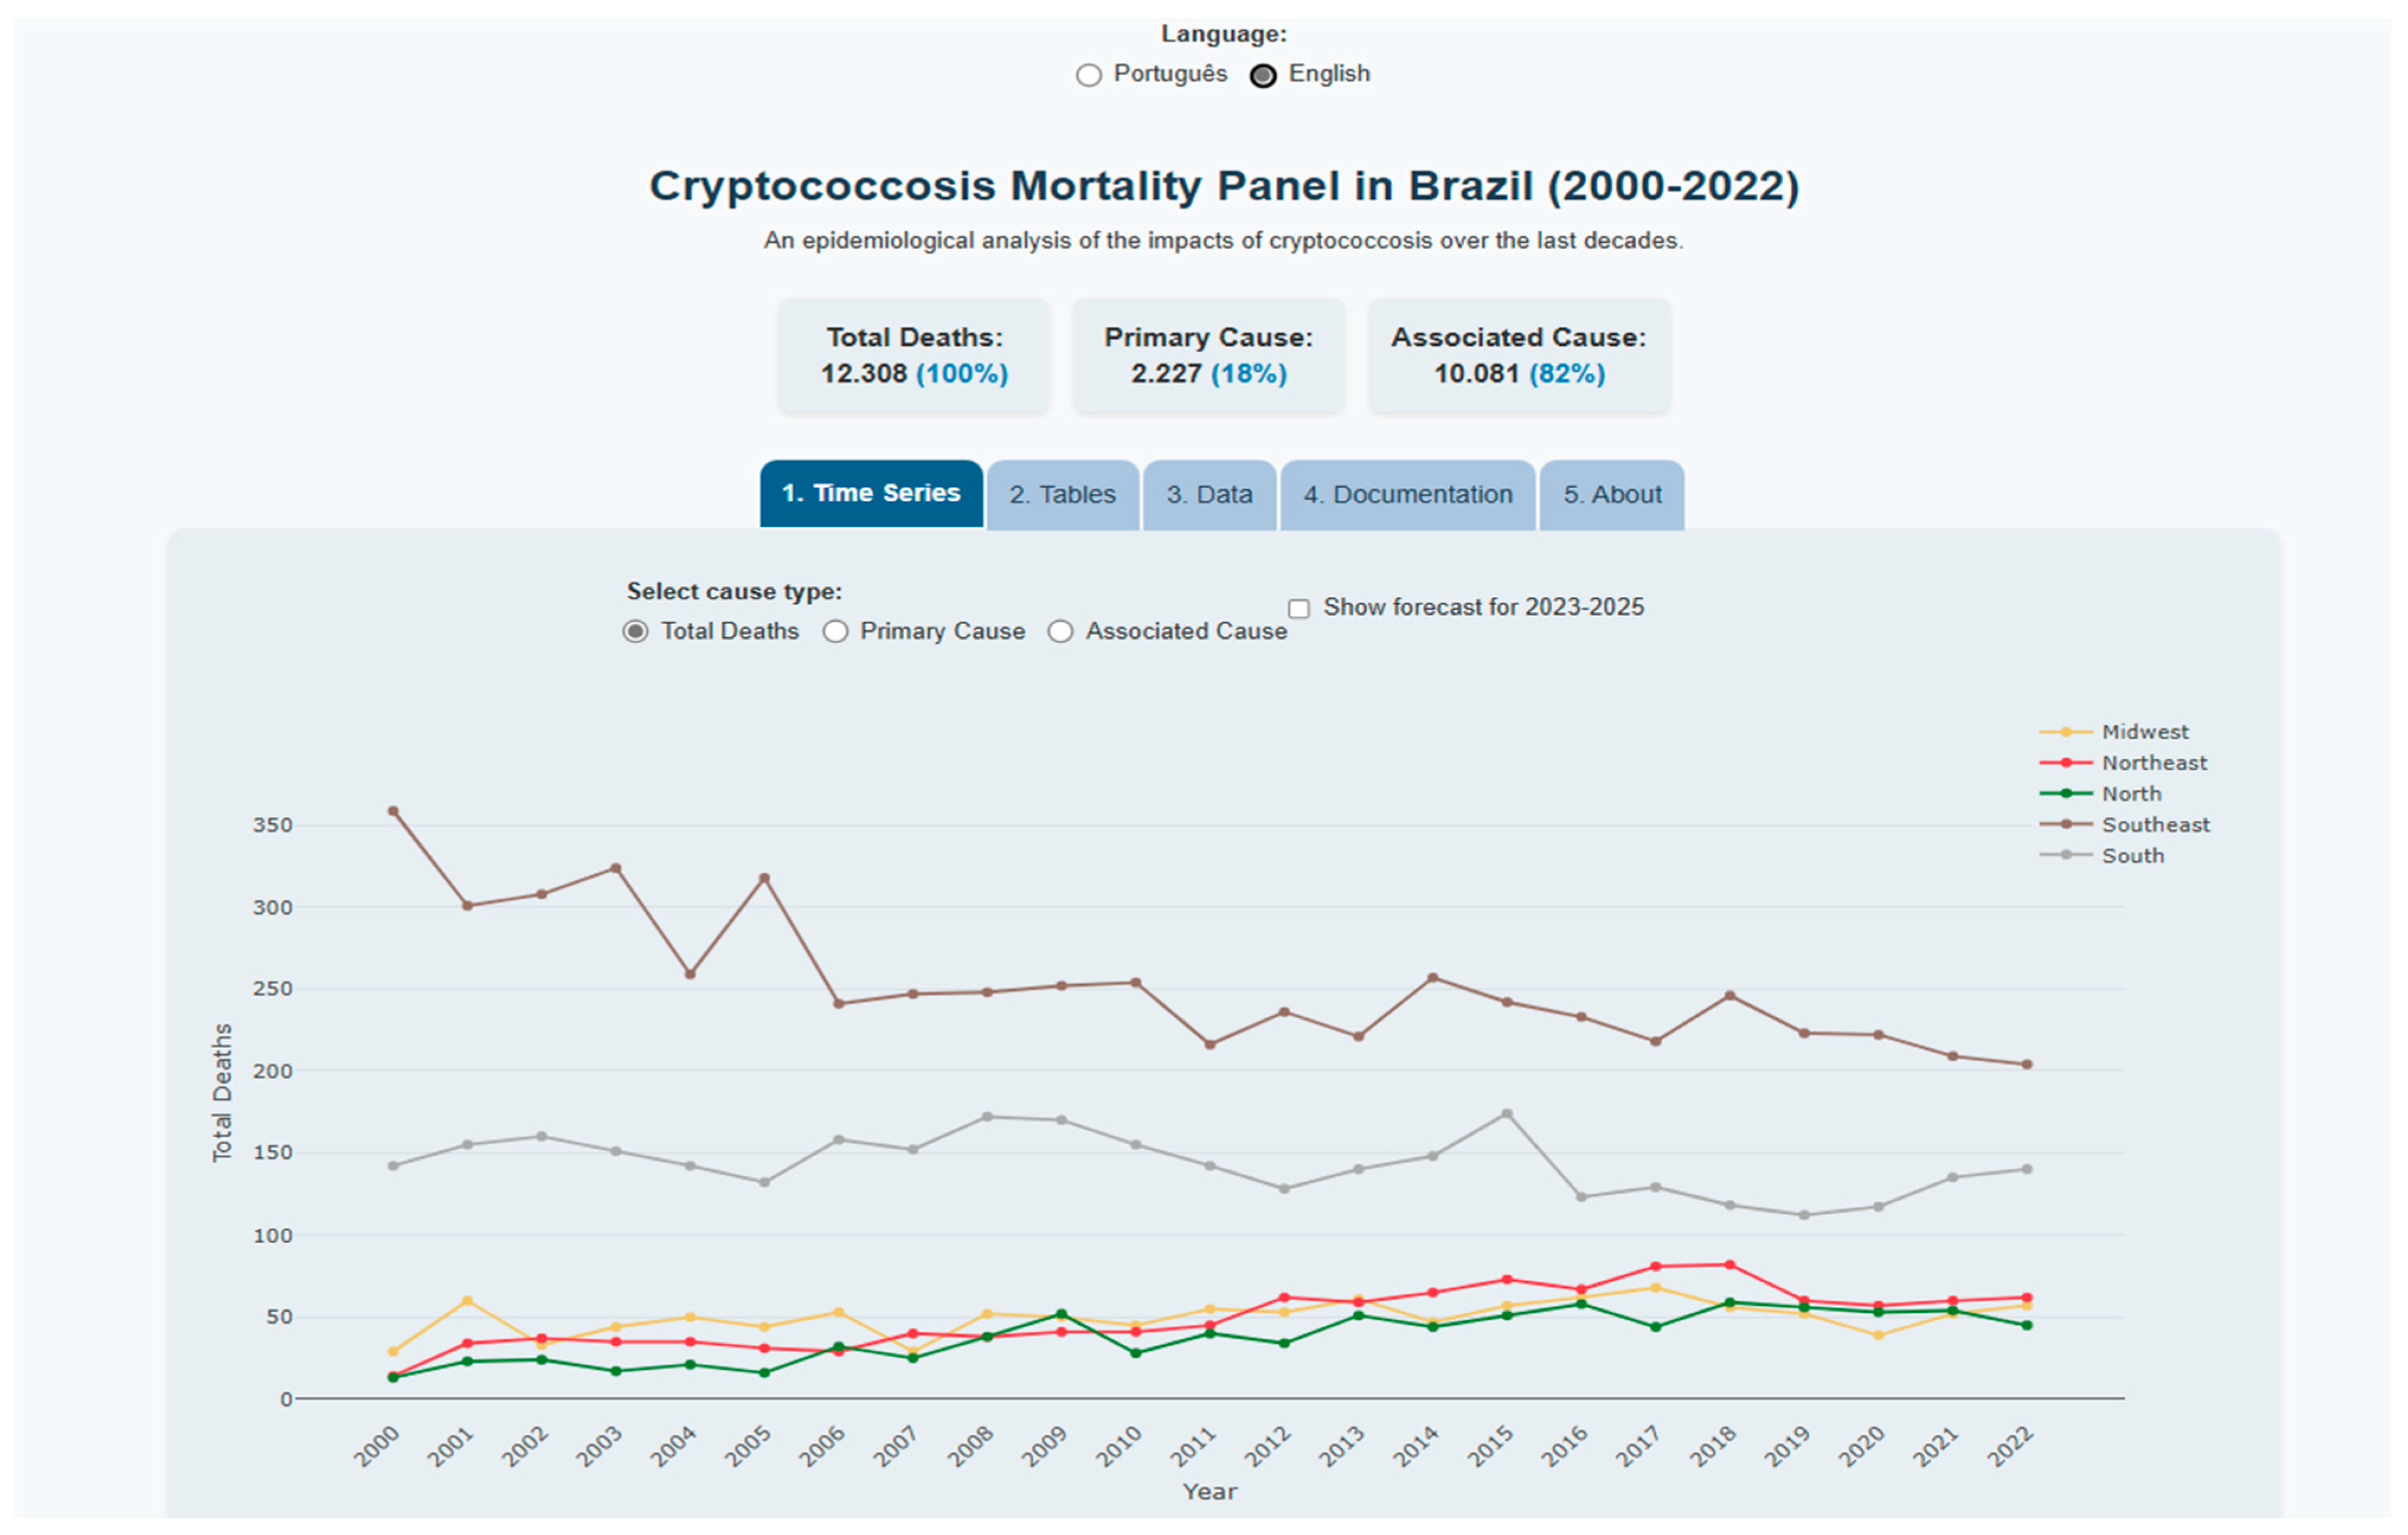Click the Southeast data point for 2000
This screenshot has height=1535, width=2408.
tap(393, 811)
